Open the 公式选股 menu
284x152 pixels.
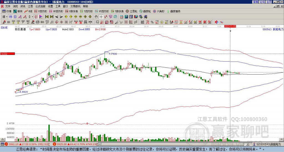[40, 6]
